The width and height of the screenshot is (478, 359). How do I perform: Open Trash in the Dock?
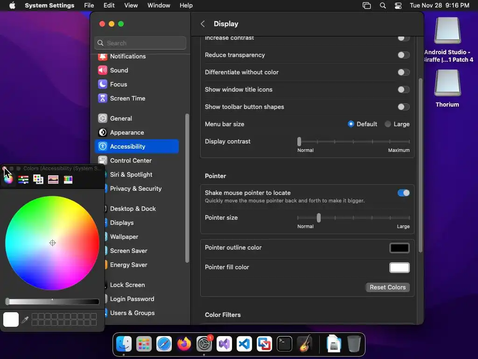pos(354,344)
